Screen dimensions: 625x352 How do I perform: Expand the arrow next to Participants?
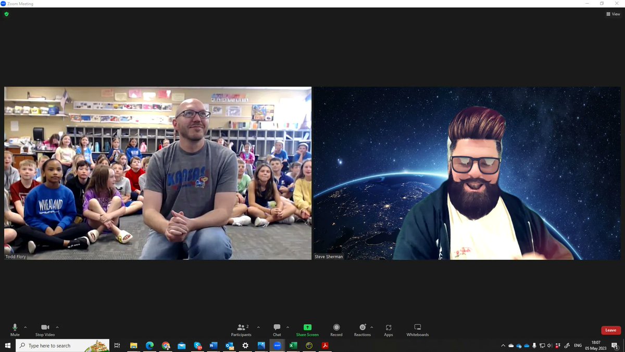pos(258,327)
